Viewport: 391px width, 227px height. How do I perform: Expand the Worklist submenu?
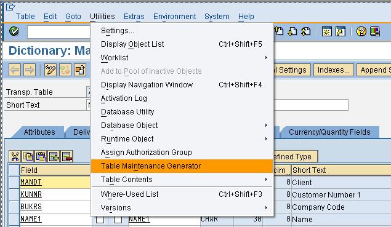coord(182,58)
